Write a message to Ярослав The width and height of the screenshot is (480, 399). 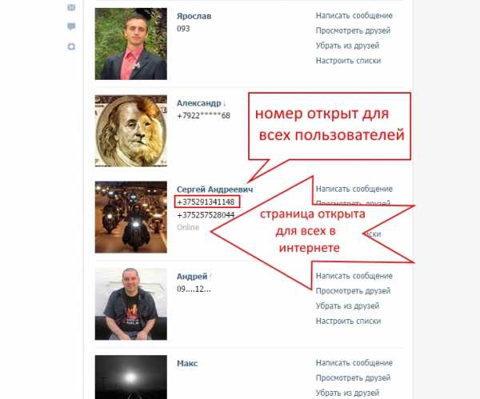[x=354, y=16]
